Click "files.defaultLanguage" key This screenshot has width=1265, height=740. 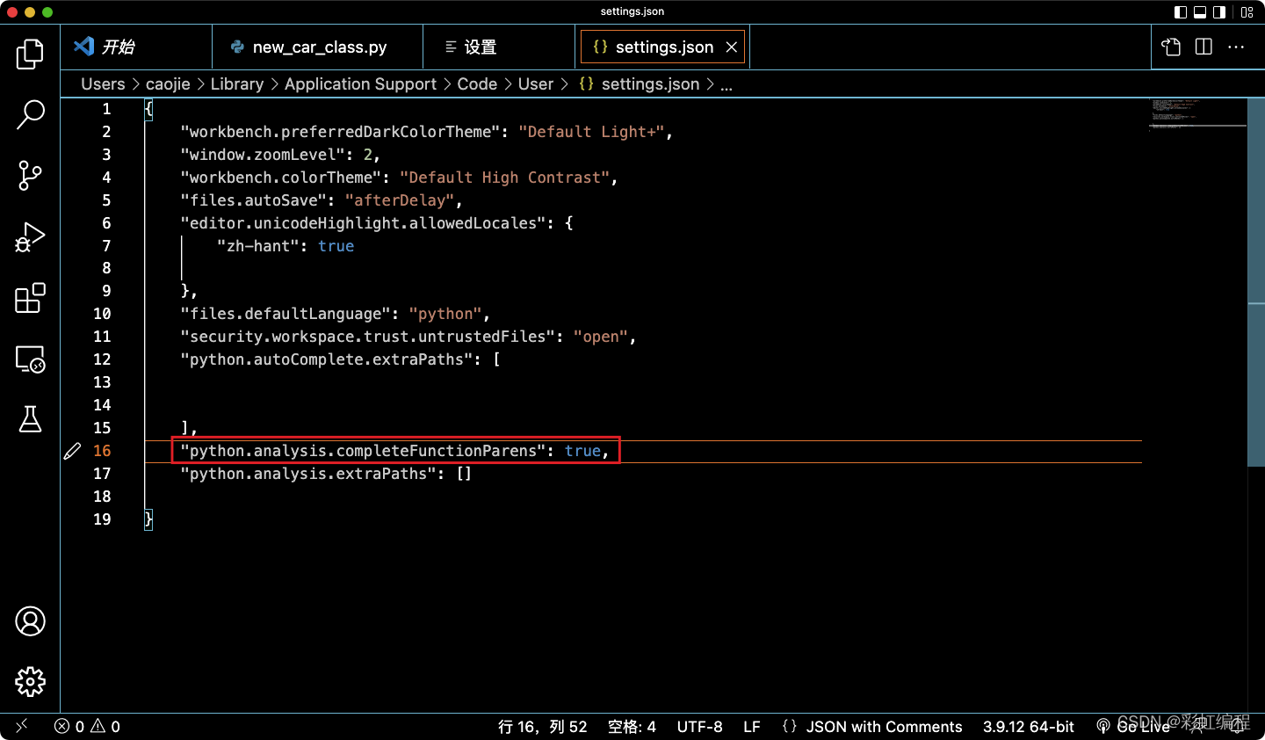(286, 314)
